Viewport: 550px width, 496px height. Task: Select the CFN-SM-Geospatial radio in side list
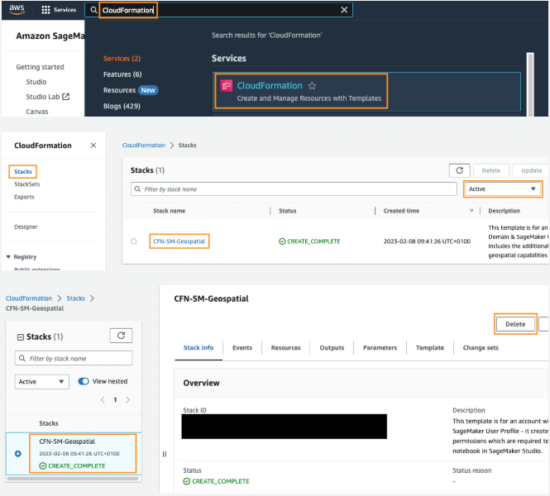tap(18, 454)
